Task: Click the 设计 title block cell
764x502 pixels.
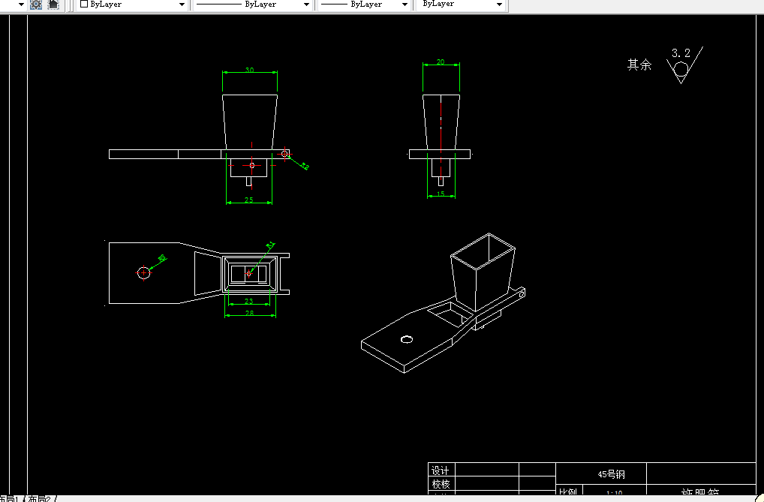Action: point(441,470)
